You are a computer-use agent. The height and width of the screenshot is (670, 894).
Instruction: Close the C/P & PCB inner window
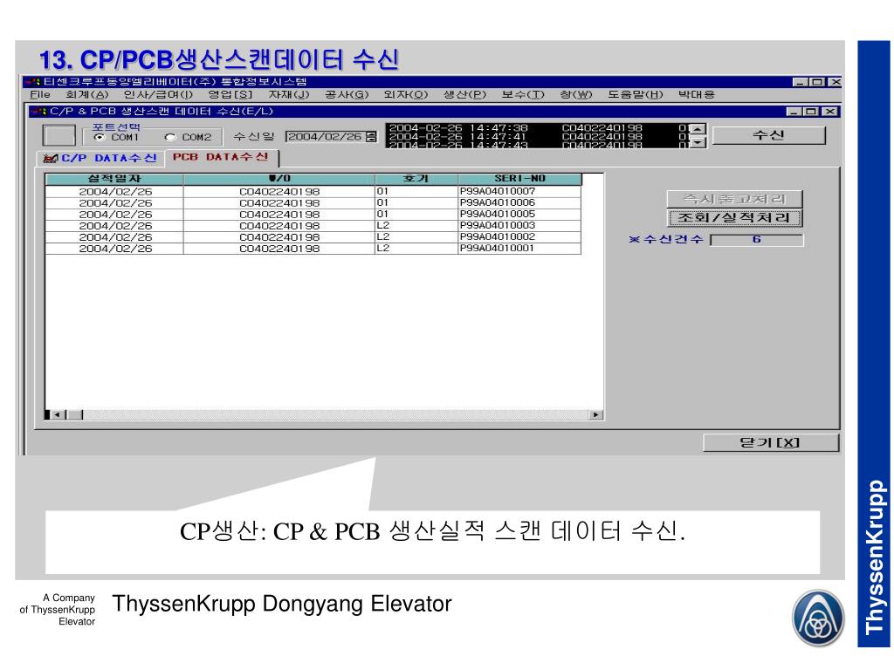tap(830, 112)
